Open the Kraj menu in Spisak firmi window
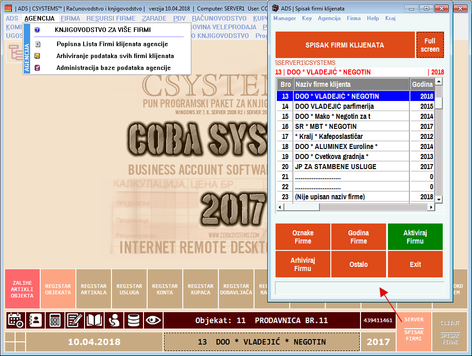 tap(390, 18)
